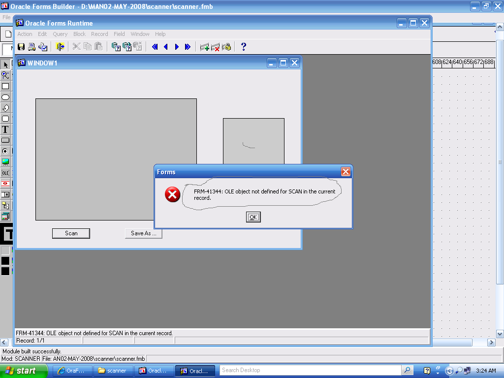Click the Remove Record red X icon
Image resolution: width=504 pixels, height=378 pixels.
pyautogui.click(x=216, y=47)
